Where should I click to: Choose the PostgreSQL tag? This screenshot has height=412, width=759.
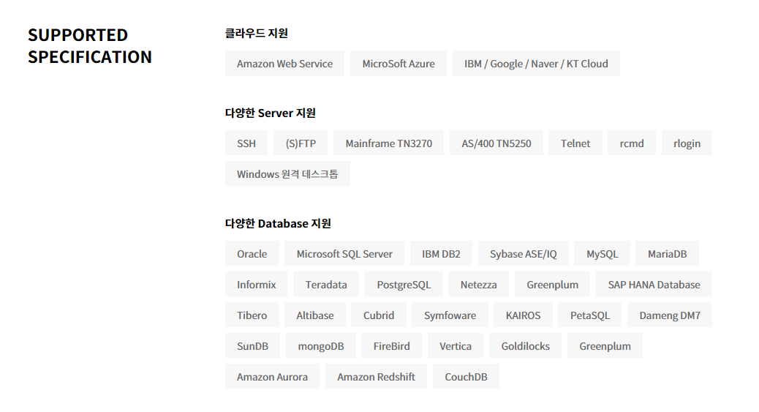tap(404, 285)
